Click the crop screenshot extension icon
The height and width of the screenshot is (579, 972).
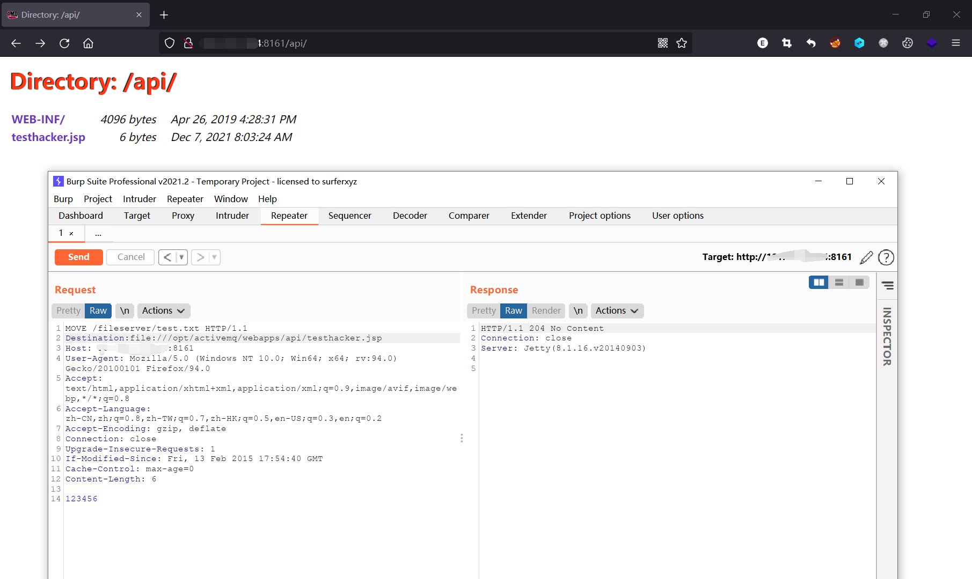pos(787,43)
